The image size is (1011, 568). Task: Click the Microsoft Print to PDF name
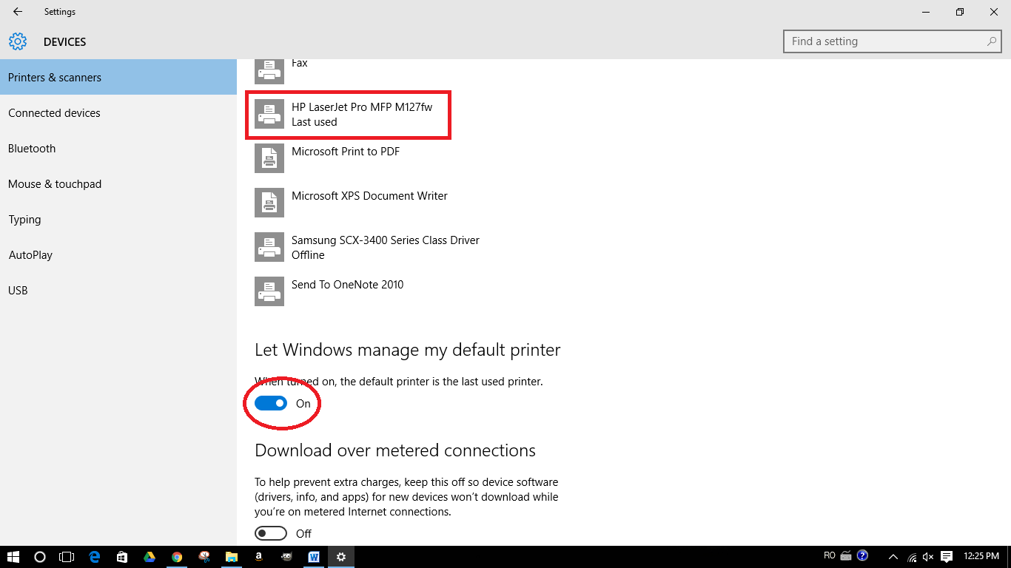pyautogui.click(x=346, y=151)
